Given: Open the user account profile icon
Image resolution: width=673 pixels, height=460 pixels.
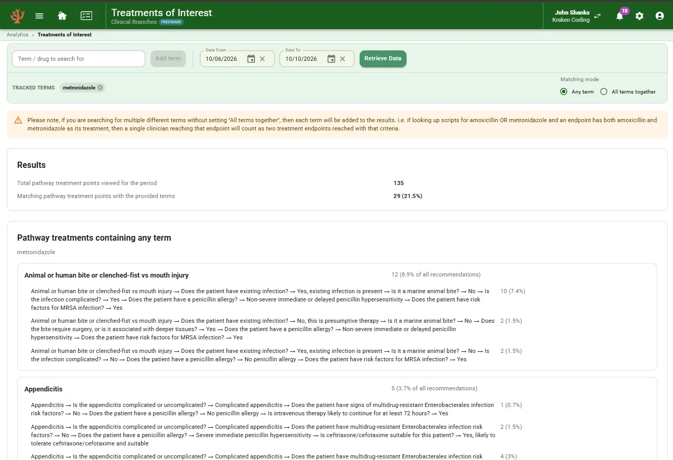Looking at the screenshot, I should [x=659, y=16].
